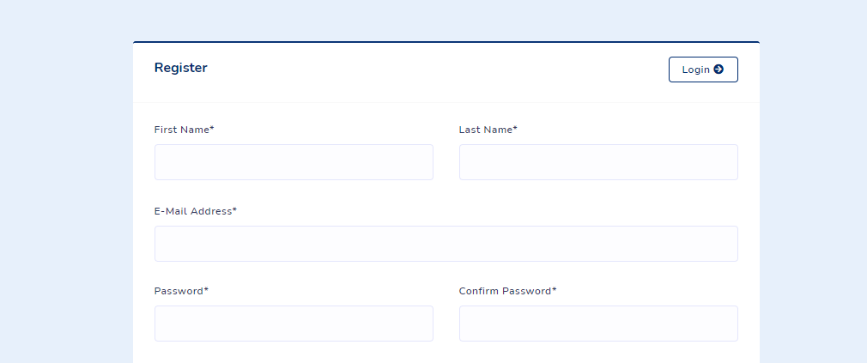Select the Confirm Password input box

click(598, 324)
